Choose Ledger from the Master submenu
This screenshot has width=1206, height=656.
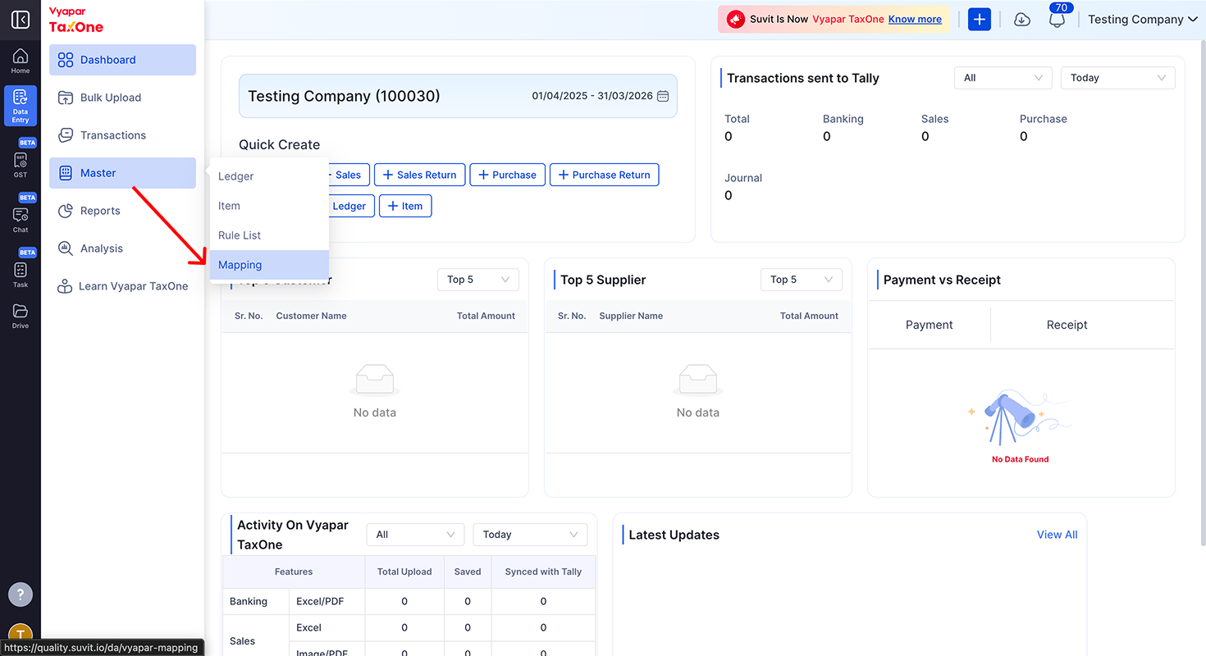[269, 176]
